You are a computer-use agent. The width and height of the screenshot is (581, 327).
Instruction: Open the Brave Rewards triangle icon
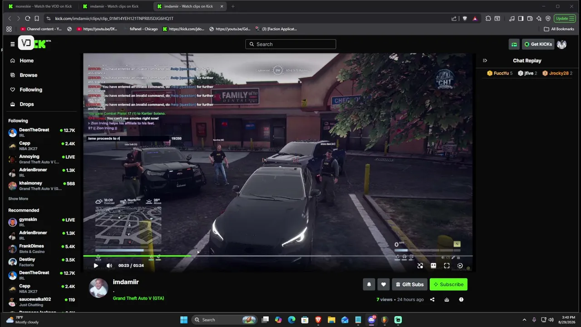(475, 19)
